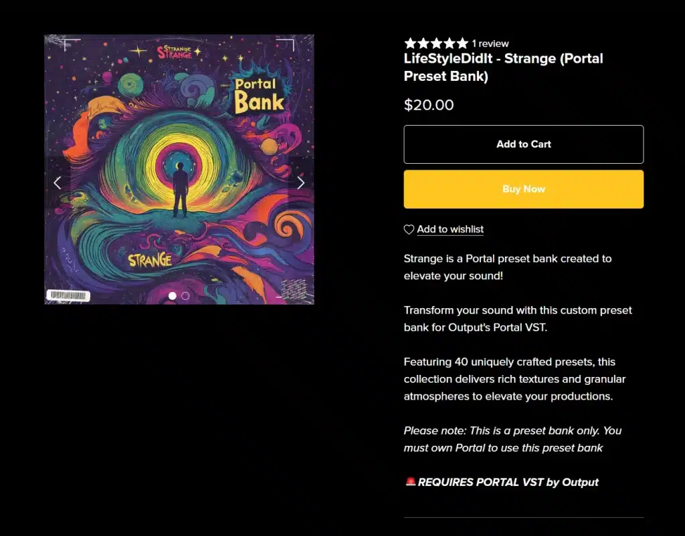Viewport: 685px width, 536px height.
Task: Select the second carousel dot indicator
Action: [185, 296]
